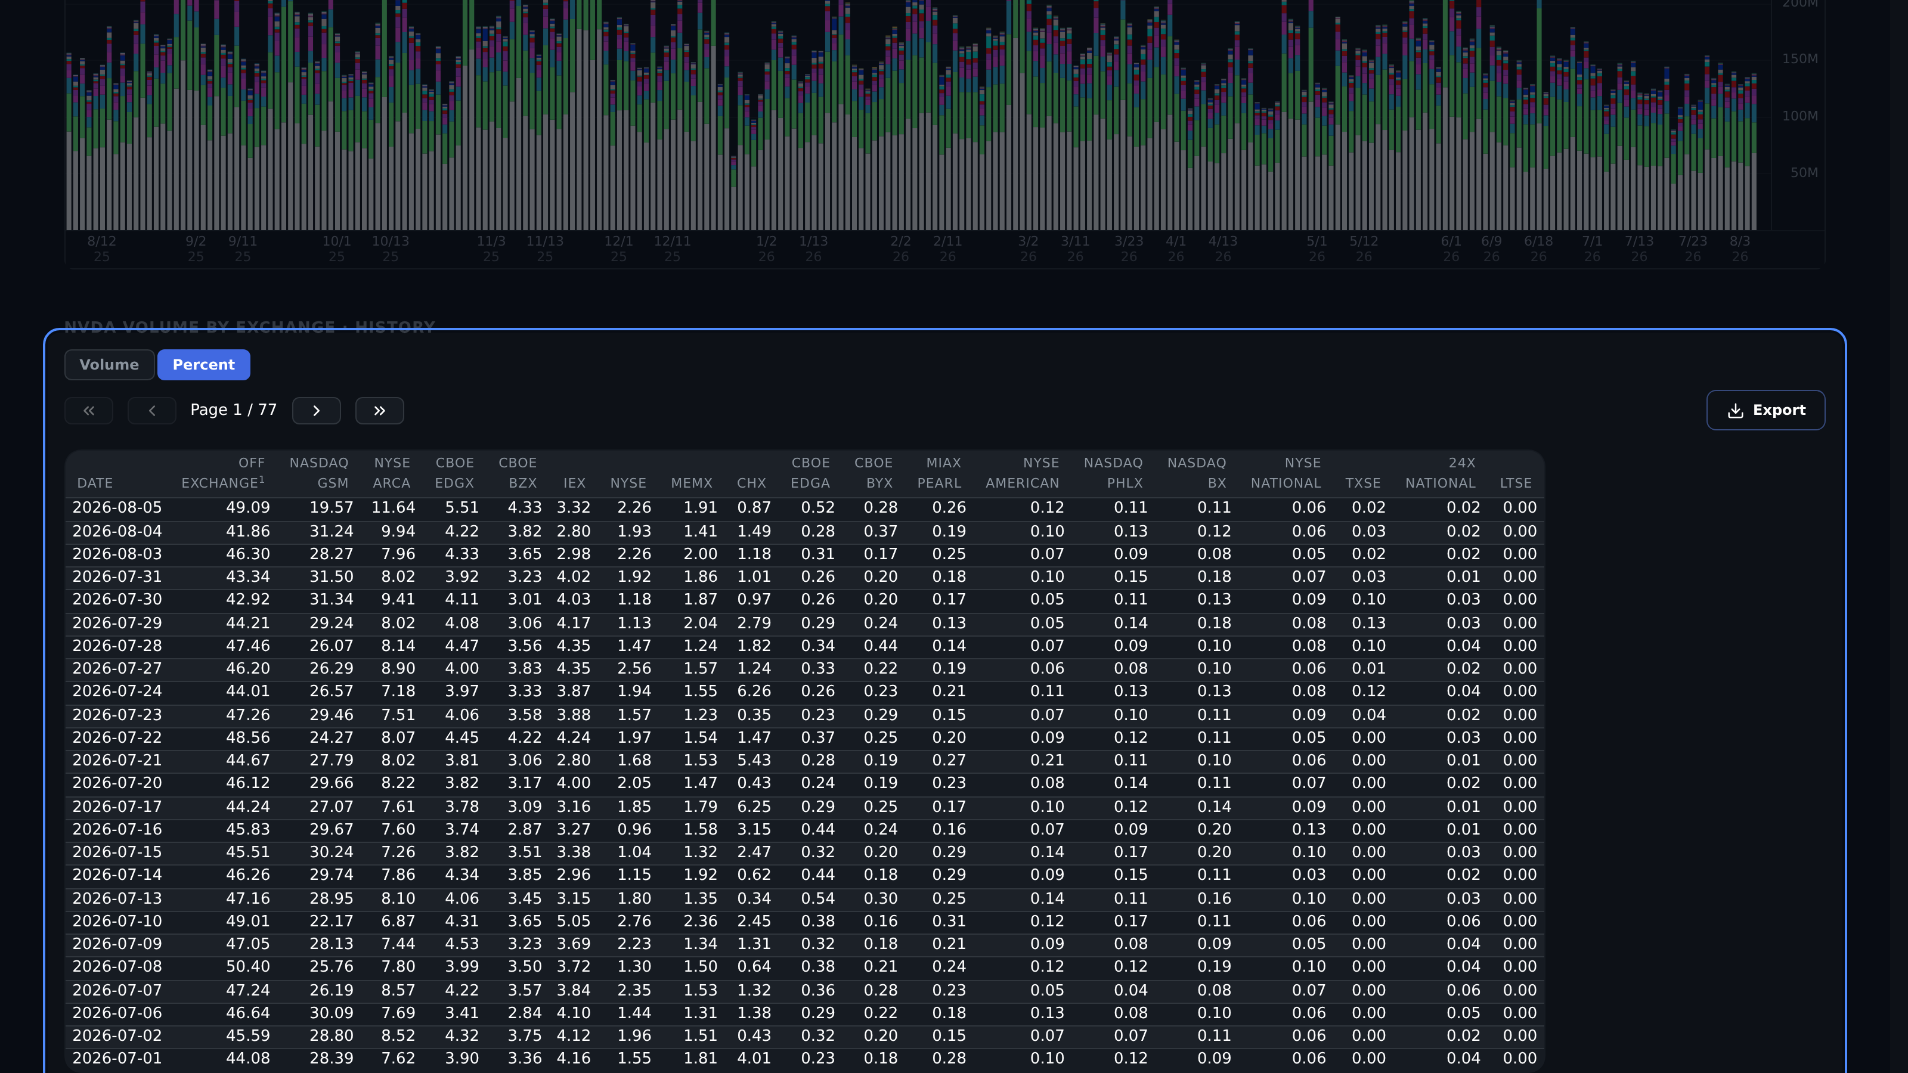Click the OFF EXCHANGE column header
Image resolution: width=1908 pixels, height=1073 pixels.
tap(223, 473)
